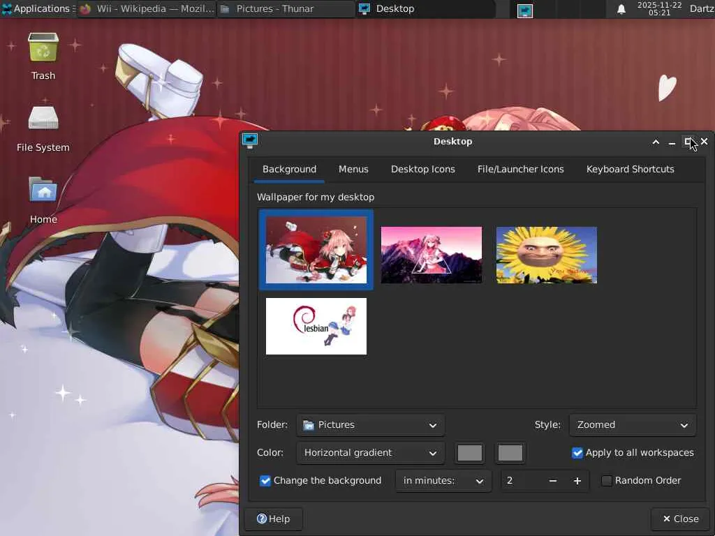Image resolution: width=715 pixels, height=536 pixels.
Task: Click the date and time clock
Action: pyautogui.click(x=659, y=8)
